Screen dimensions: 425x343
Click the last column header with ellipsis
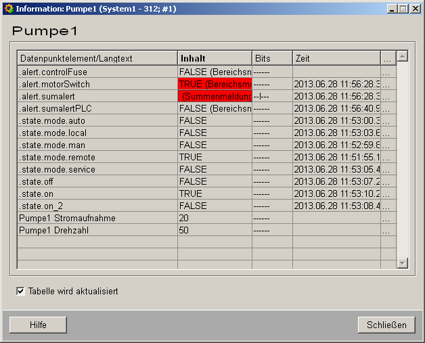tap(388, 58)
